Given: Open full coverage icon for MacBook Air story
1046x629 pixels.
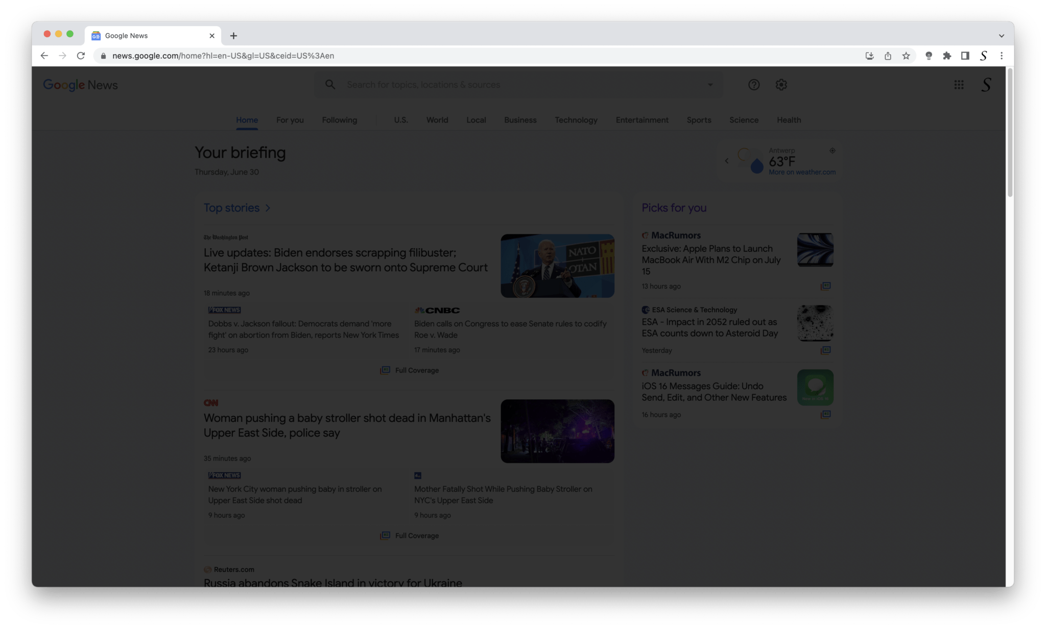Looking at the screenshot, I should tap(825, 286).
